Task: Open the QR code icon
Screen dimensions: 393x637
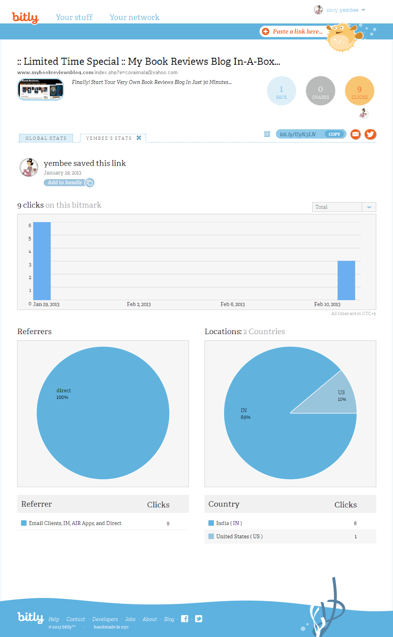Action: (267, 134)
